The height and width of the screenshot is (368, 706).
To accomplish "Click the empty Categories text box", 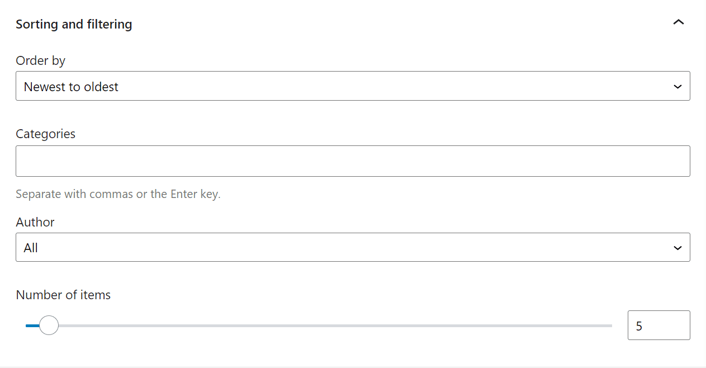I will point(353,161).
